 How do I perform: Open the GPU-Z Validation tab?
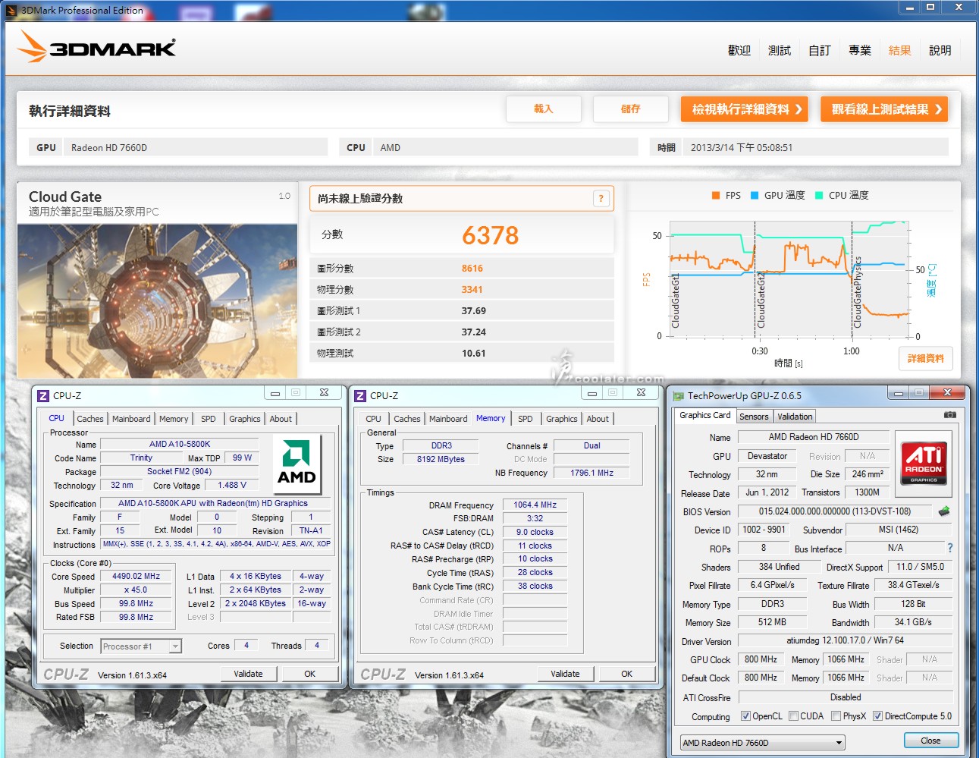pos(795,417)
